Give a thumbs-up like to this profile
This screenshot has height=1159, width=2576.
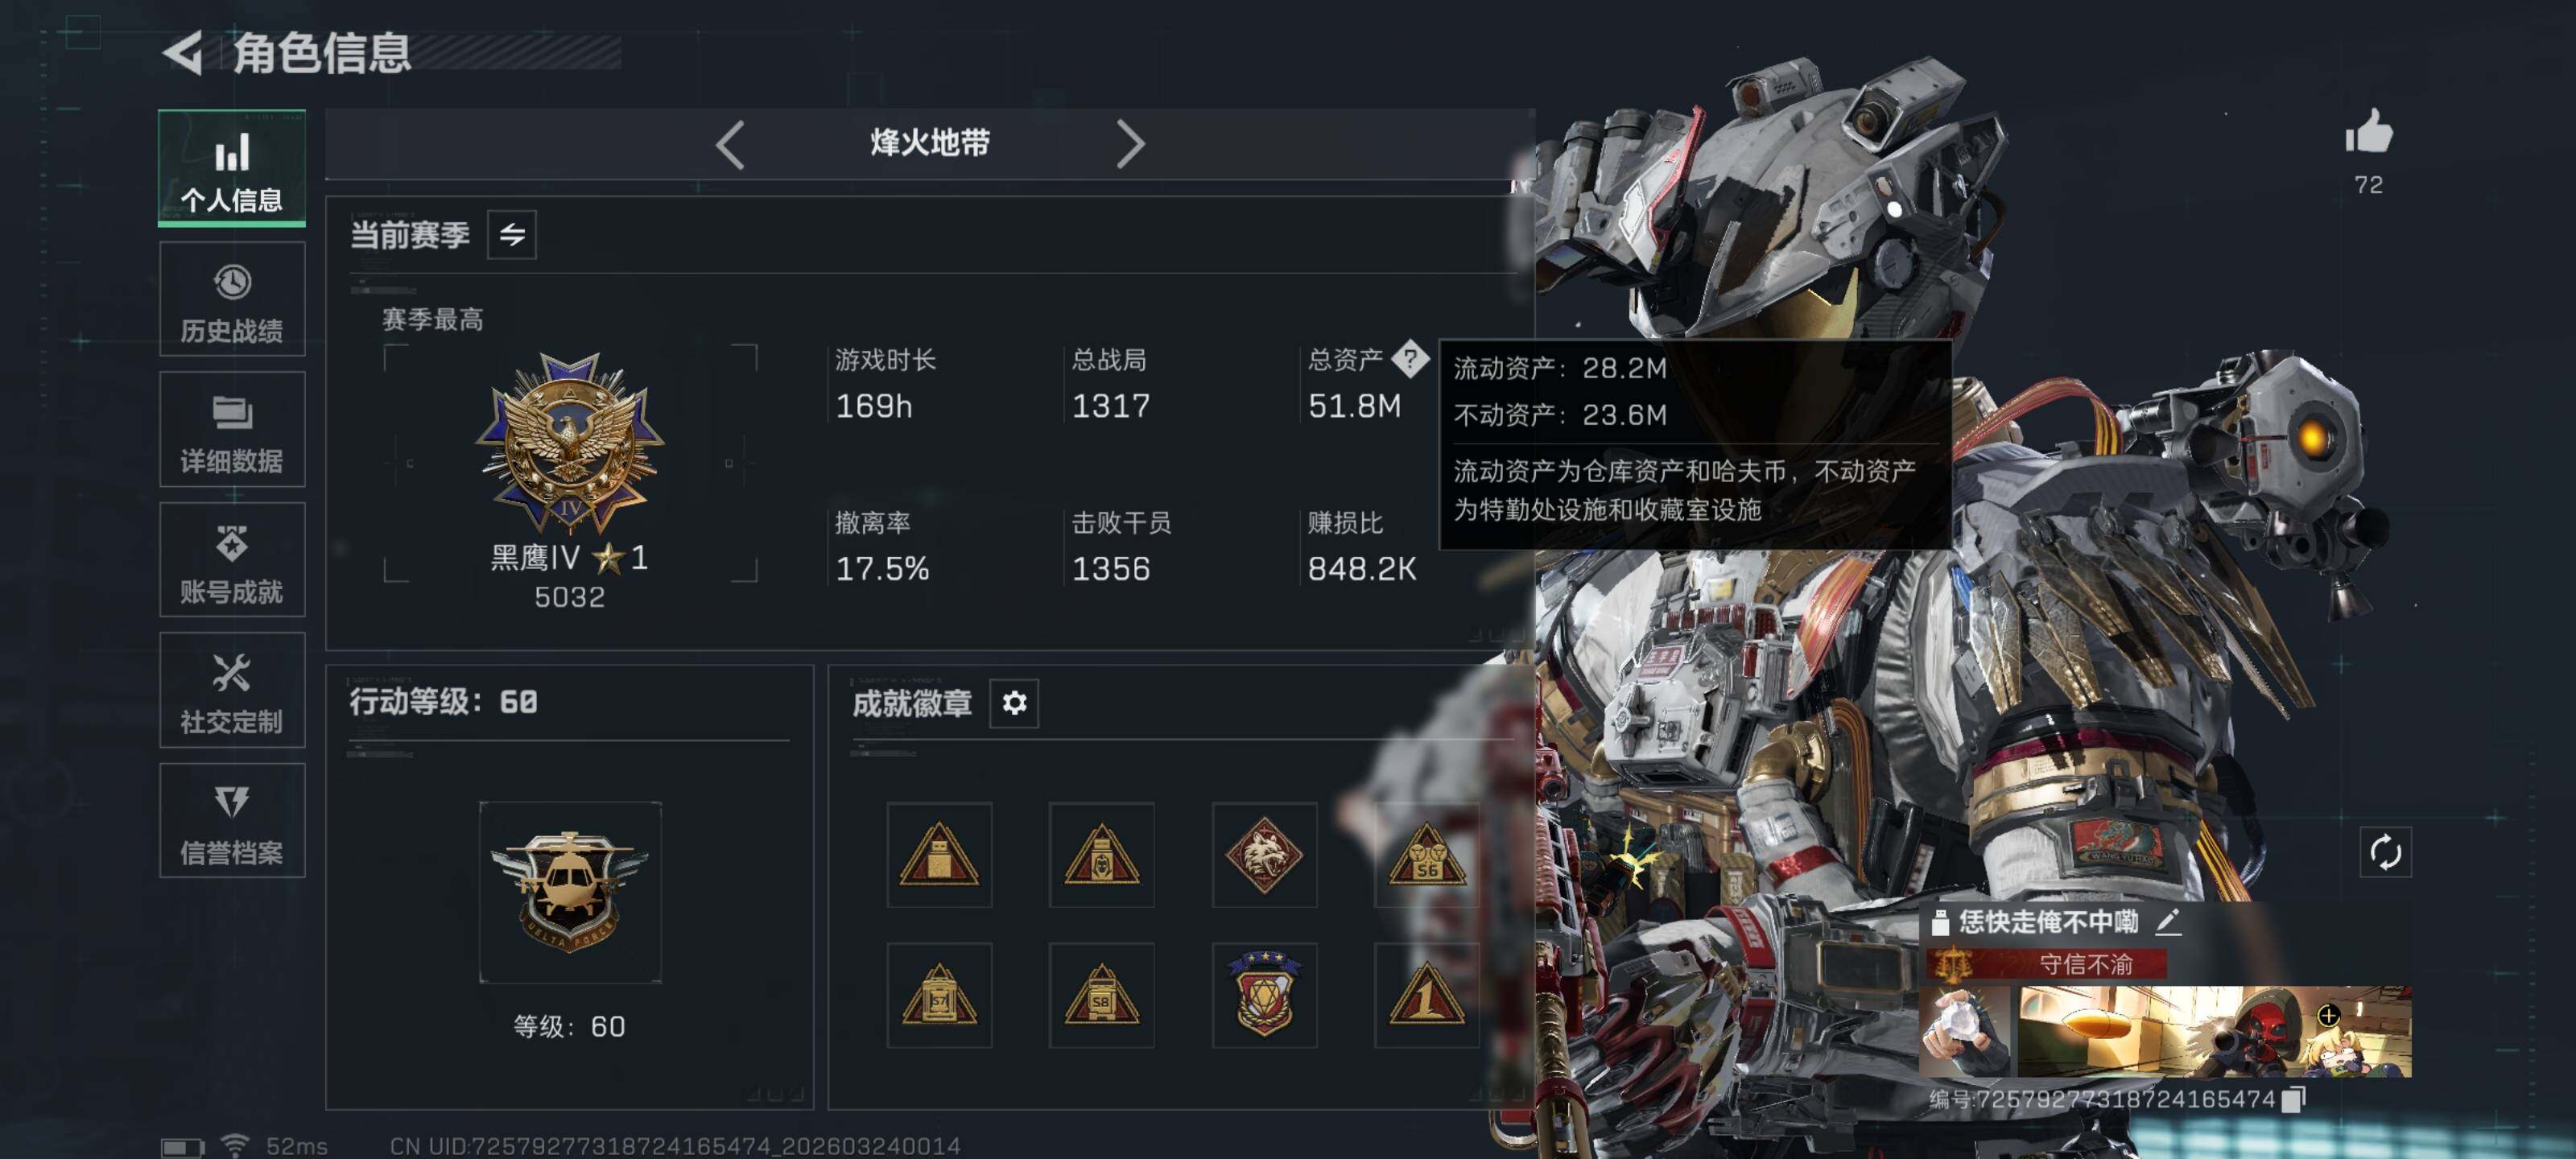2368,133
